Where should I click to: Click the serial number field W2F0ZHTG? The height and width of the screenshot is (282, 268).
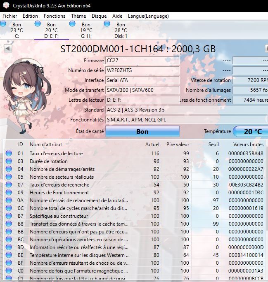tap(142, 70)
